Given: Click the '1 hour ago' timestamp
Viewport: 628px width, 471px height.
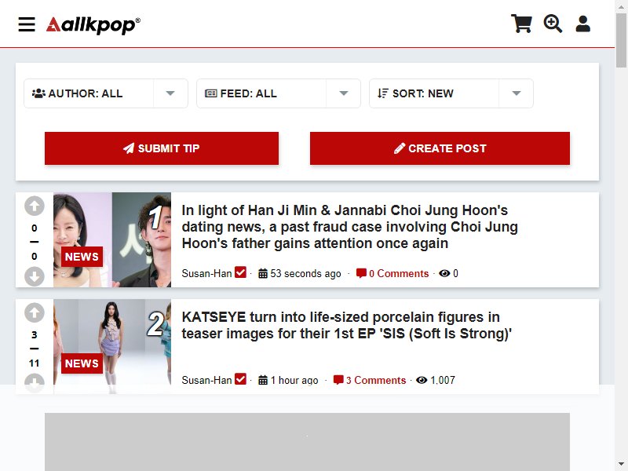Looking at the screenshot, I should [x=294, y=380].
